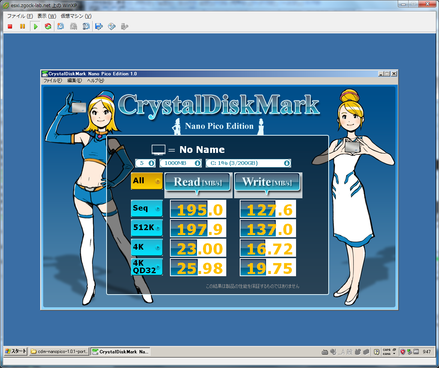Viewport: 439px width, 368px height.
Task: Click the disclaimer text この結果は製品の性能
Action: (252, 286)
